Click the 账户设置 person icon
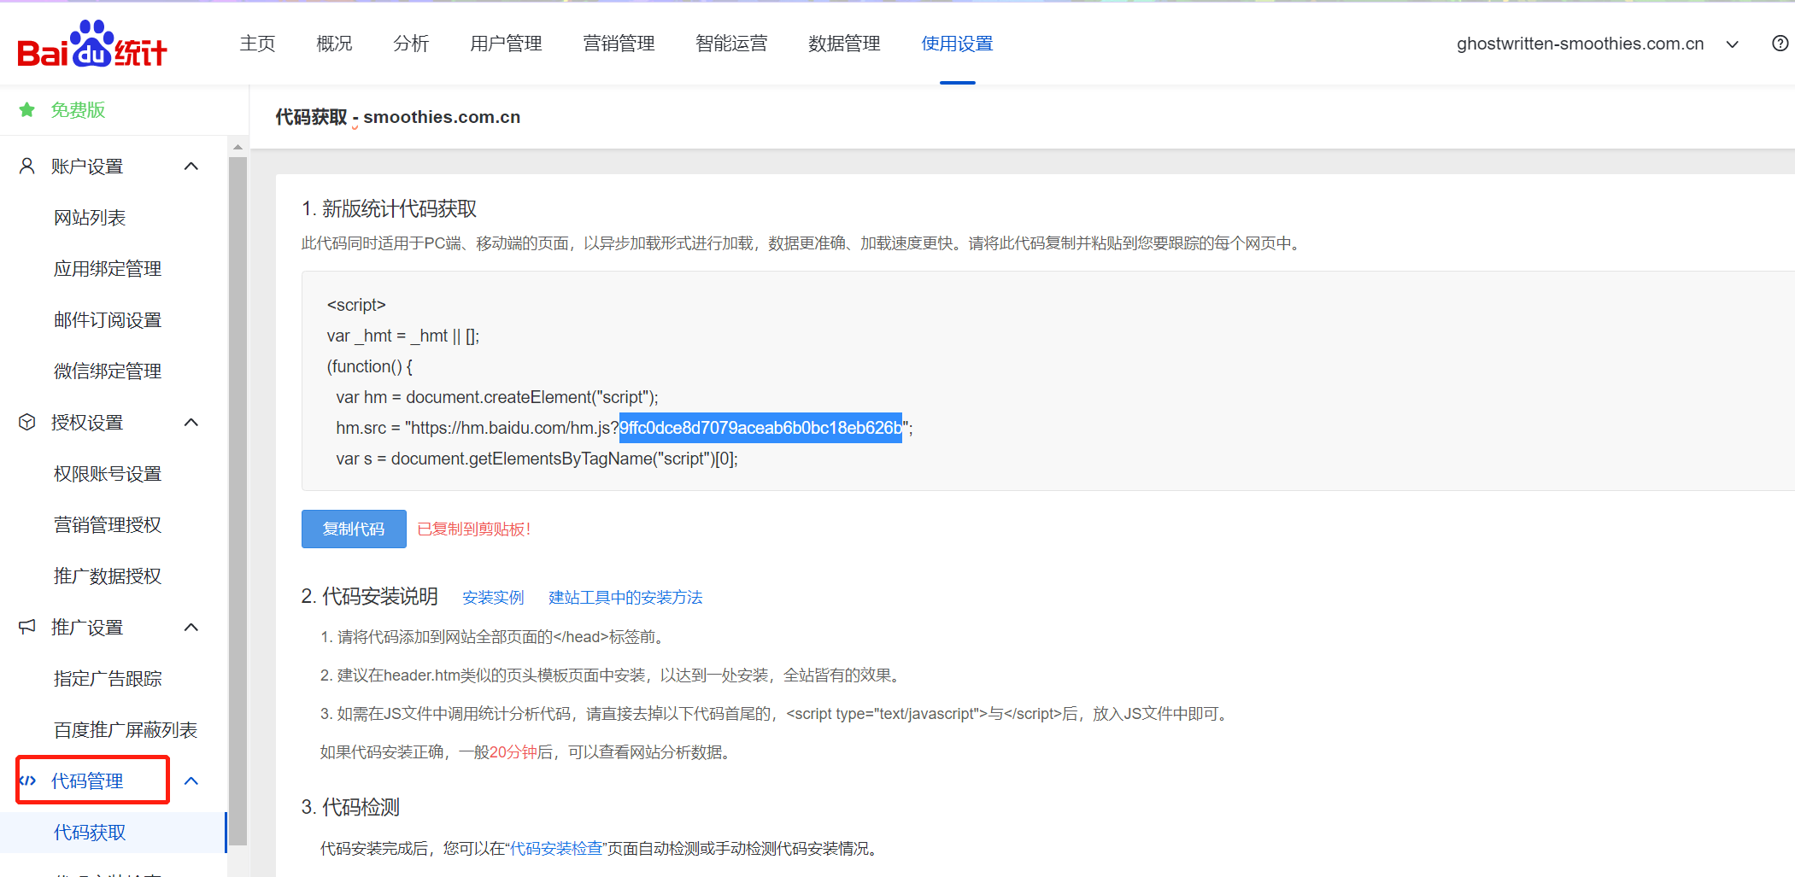The image size is (1795, 877). pyautogui.click(x=27, y=166)
